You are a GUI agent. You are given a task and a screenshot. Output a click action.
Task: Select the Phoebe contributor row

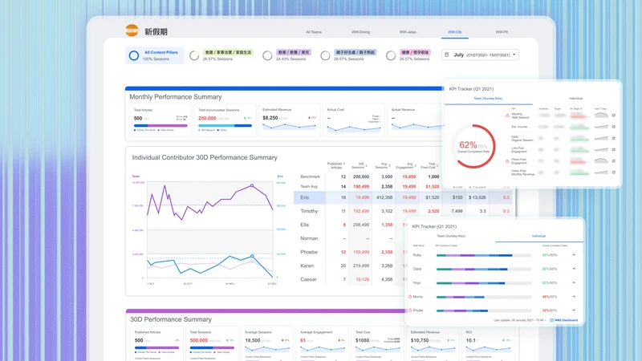pyautogui.click(x=350, y=252)
